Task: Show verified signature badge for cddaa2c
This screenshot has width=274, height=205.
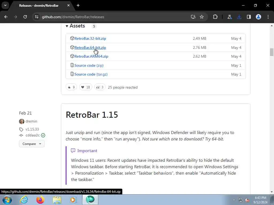Action: tap(43, 135)
